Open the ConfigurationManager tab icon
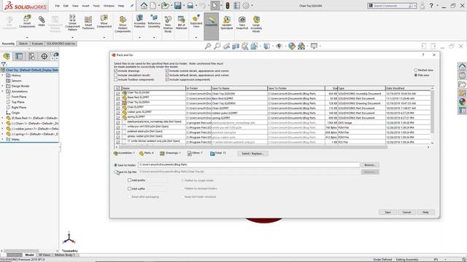 (31, 56)
